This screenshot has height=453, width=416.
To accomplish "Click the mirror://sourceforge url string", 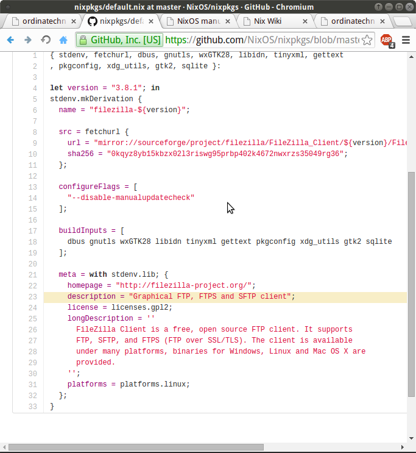I will tap(250, 143).
